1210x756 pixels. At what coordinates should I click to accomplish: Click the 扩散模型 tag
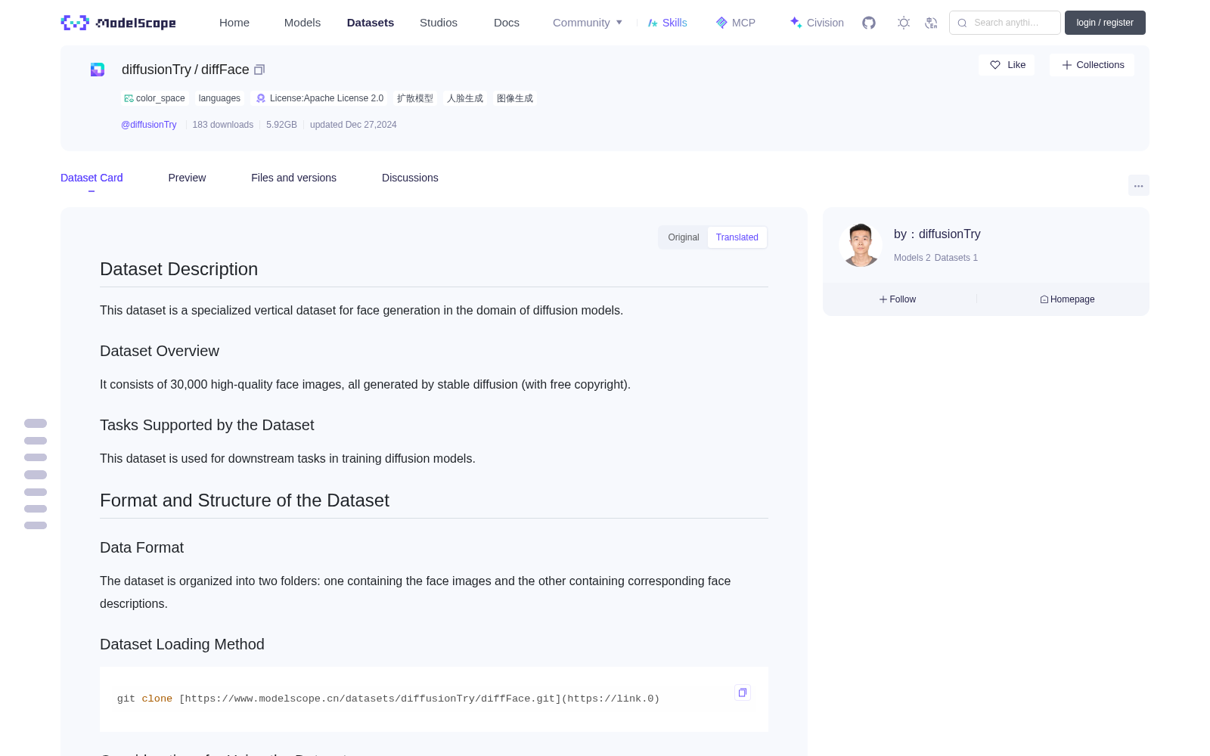pyautogui.click(x=415, y=98)
